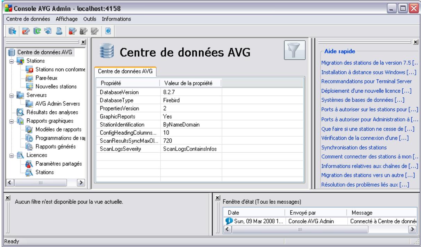Screen dimensions: 421x247
Task: Sort by Valeur de la propriété column header
Action: 190,83
